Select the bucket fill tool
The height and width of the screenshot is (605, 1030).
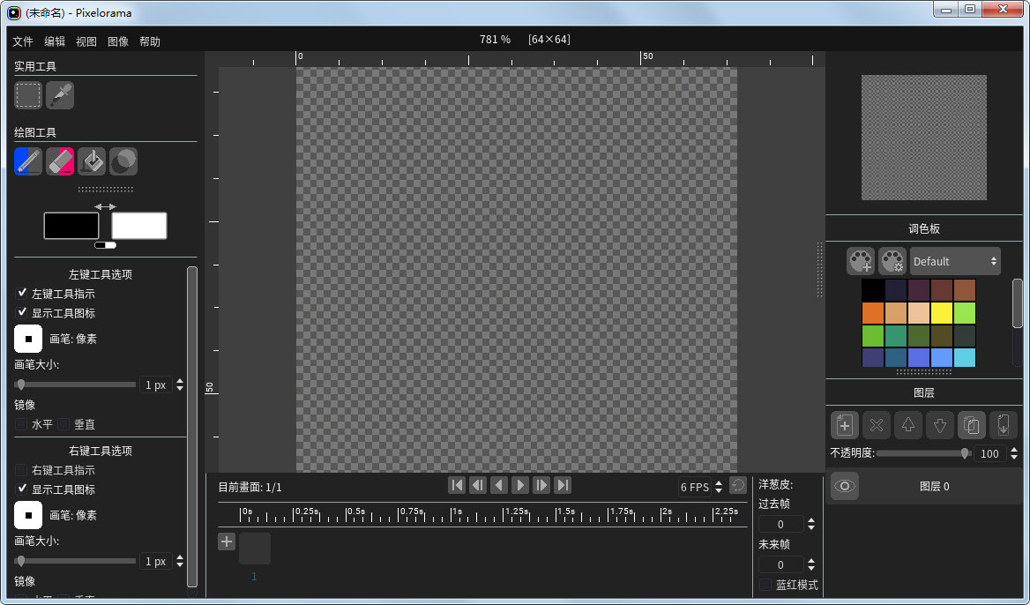tap(91, 161)
